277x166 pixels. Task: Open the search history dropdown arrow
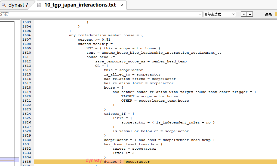pos(200,14)
